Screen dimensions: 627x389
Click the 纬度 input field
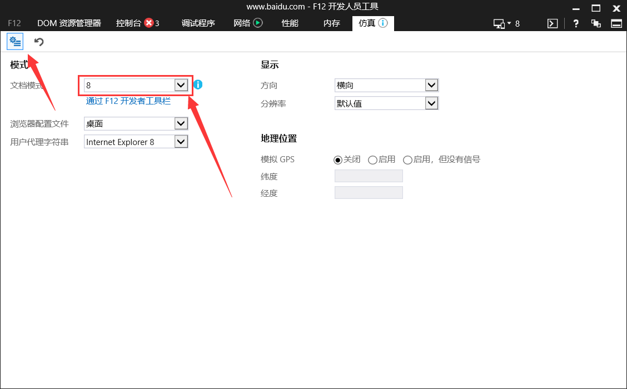[x=369, y=176]
